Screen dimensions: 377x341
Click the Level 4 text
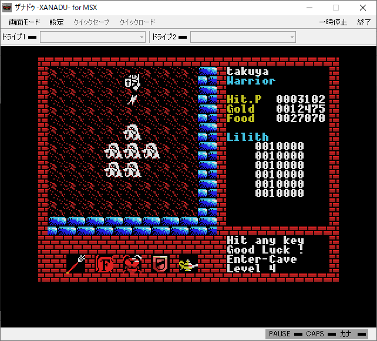251,269
